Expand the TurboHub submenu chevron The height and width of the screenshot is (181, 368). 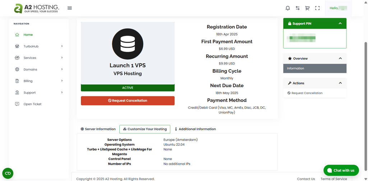click(62, 46)
